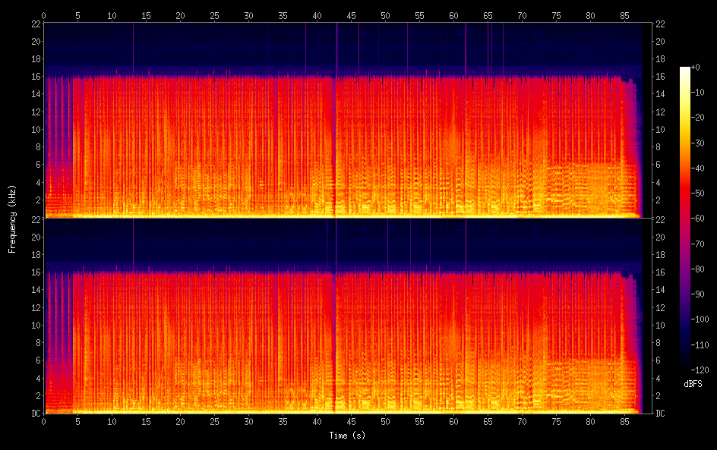
Task: Click the 6 kHz tick on the upper channel's right axis
Action: [659, 165]
